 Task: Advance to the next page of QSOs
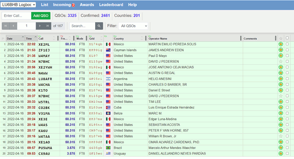click(x=40, y=26)
